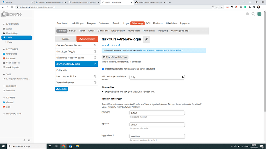The height and width of the screenshot is (149, 266).
Task: Open Chrome from the taskbar
Action: 64,146
